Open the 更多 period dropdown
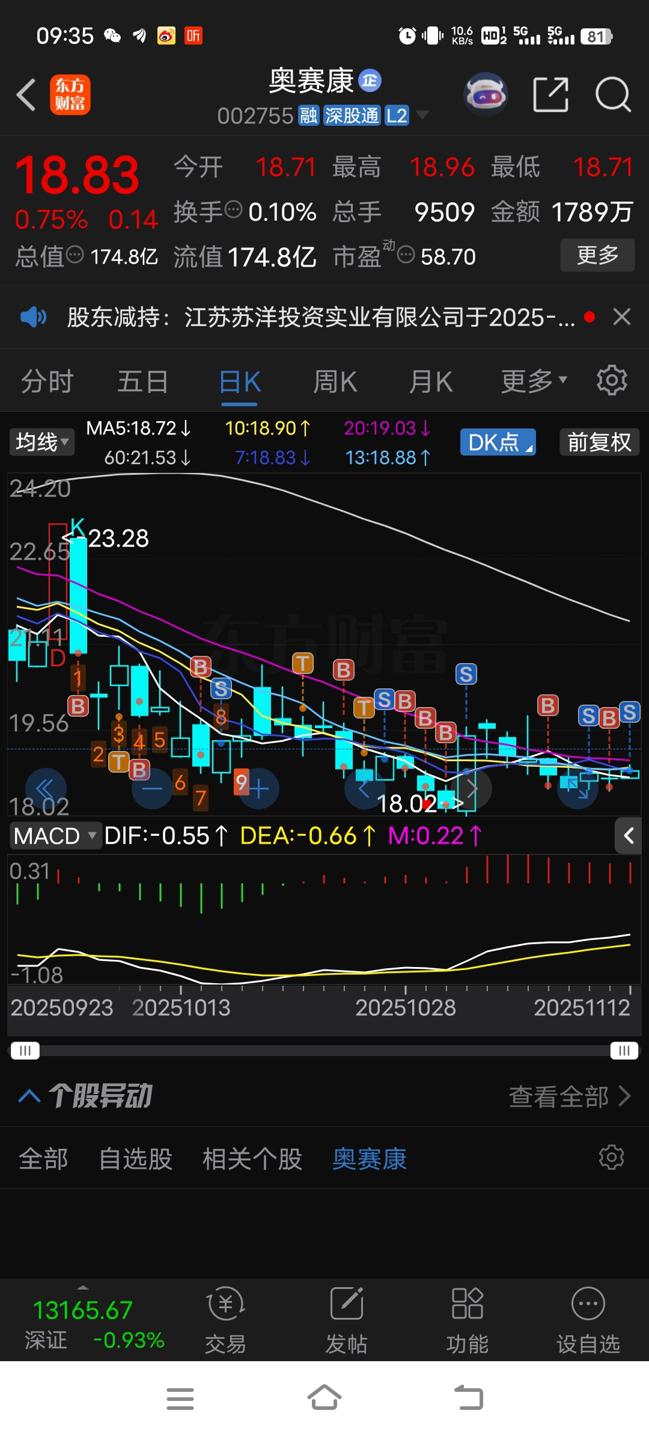The image size is (649, 1437). (534, 381)
